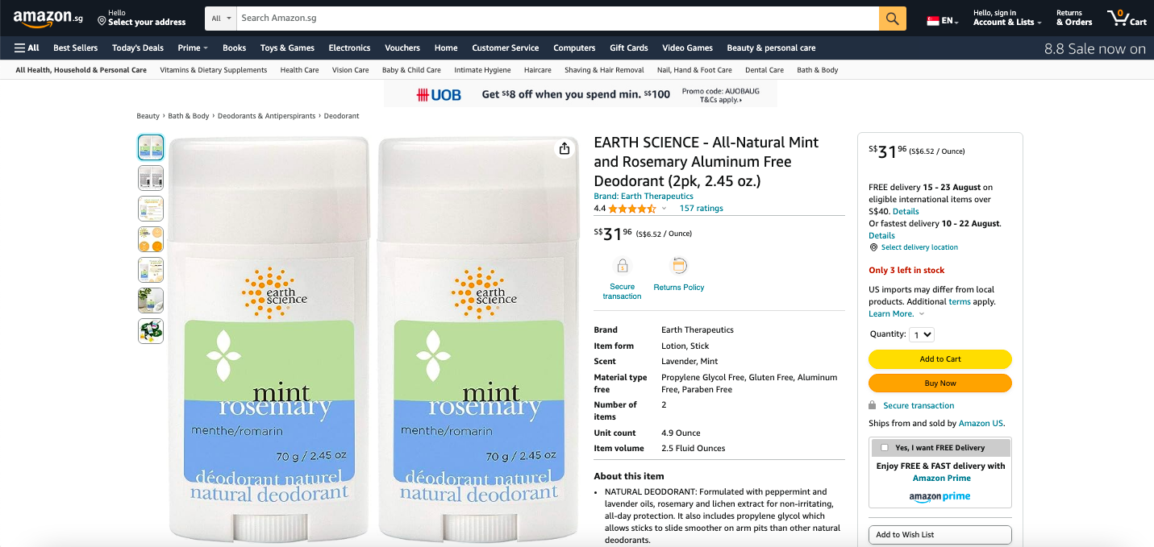The height and width of the screenshot is (547, 1154).
Task: Select third product thumbnail image
Action: (151, 209)
